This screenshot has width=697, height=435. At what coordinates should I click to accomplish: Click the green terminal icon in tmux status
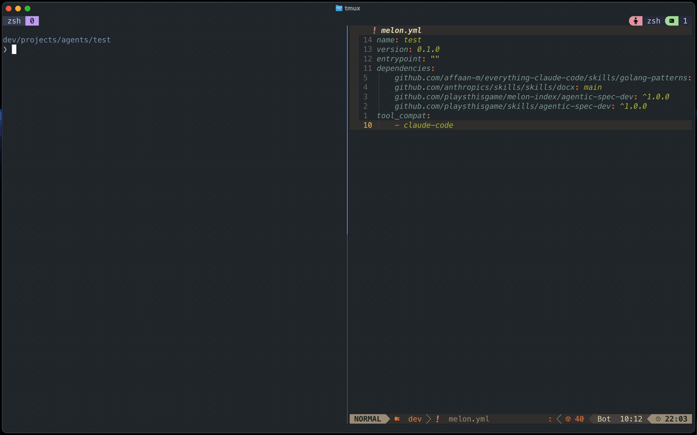[671, 21]
